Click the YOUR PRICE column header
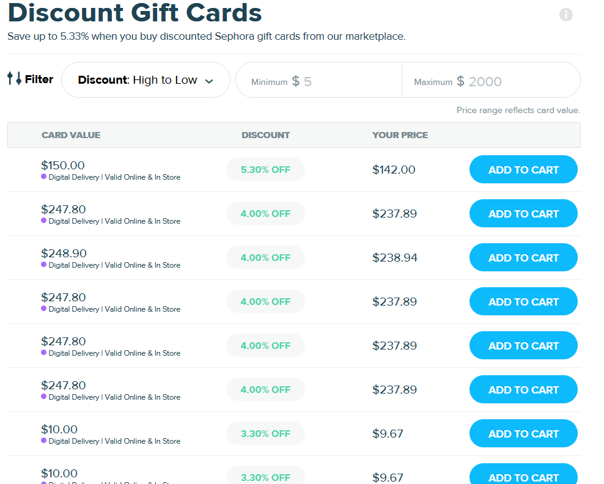 tap(400, 135)
